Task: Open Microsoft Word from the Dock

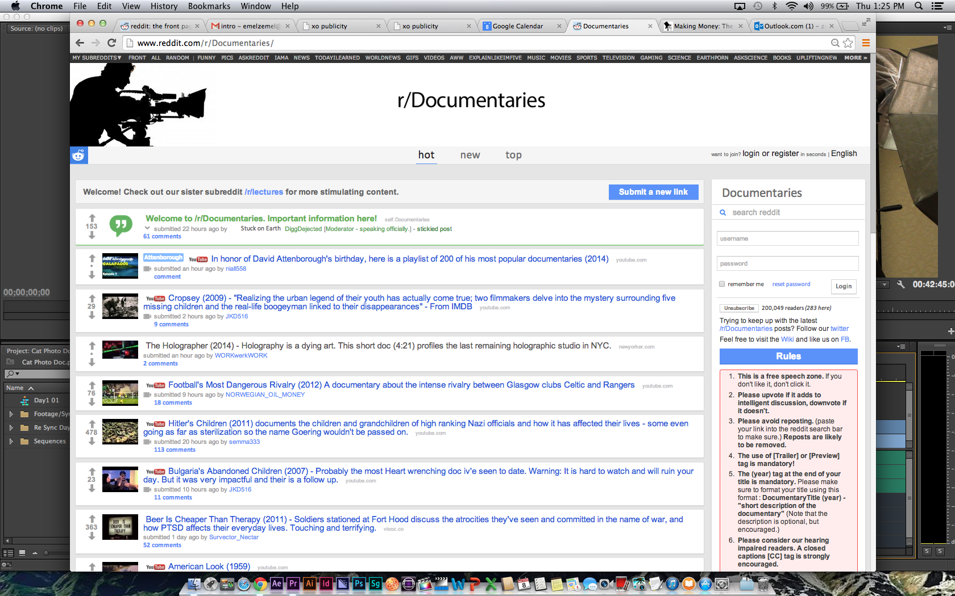Action: pyautogui.click(x=458, y=583)
